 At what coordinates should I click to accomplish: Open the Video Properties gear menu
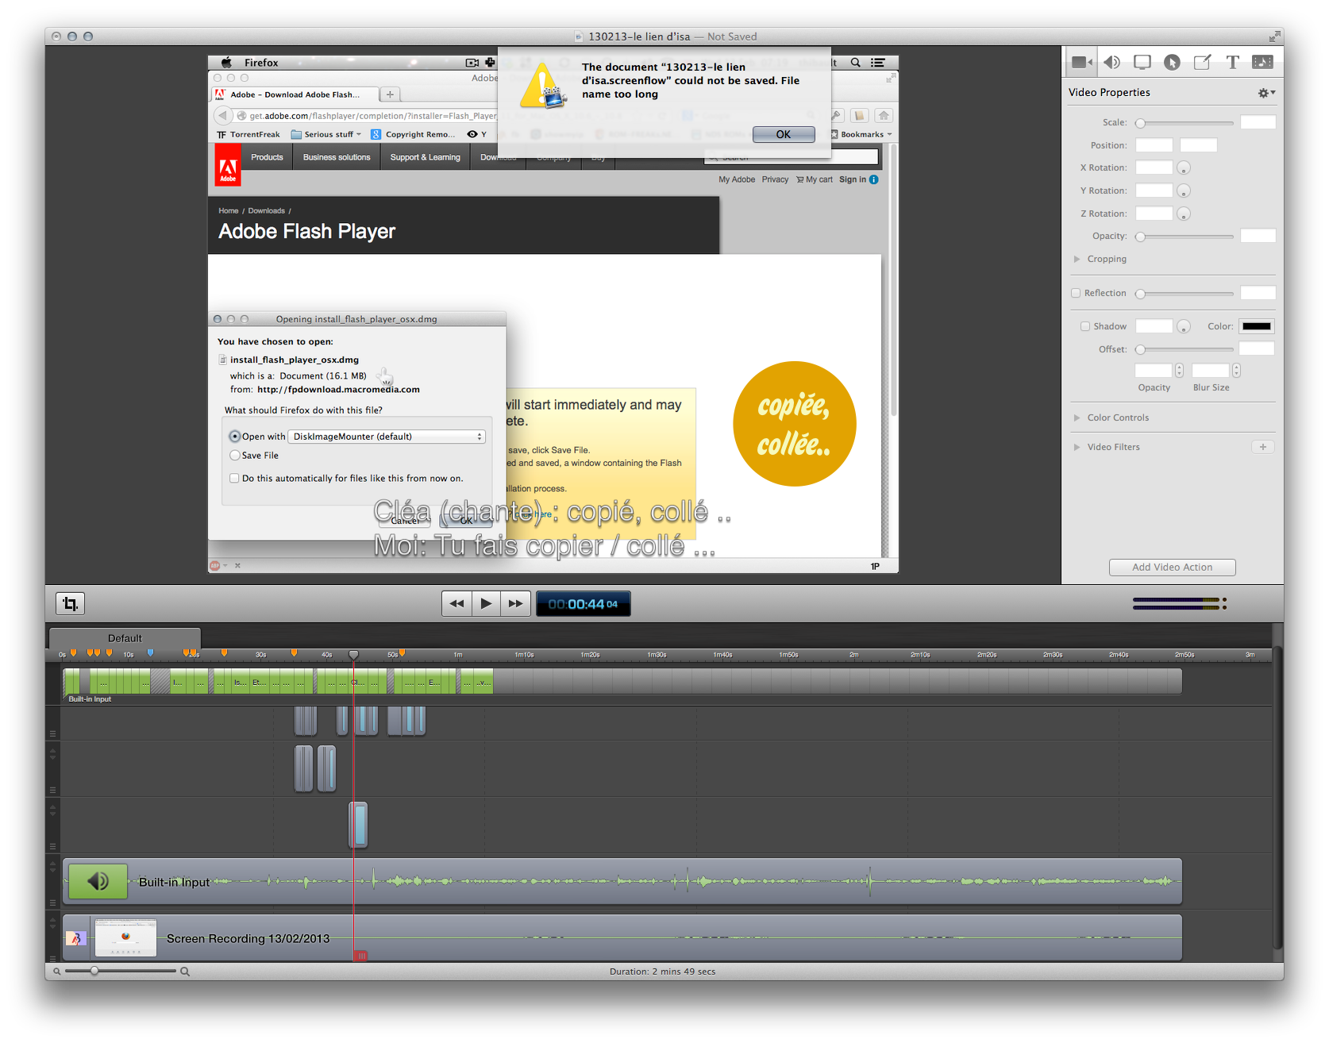[x=1265, y=93]
